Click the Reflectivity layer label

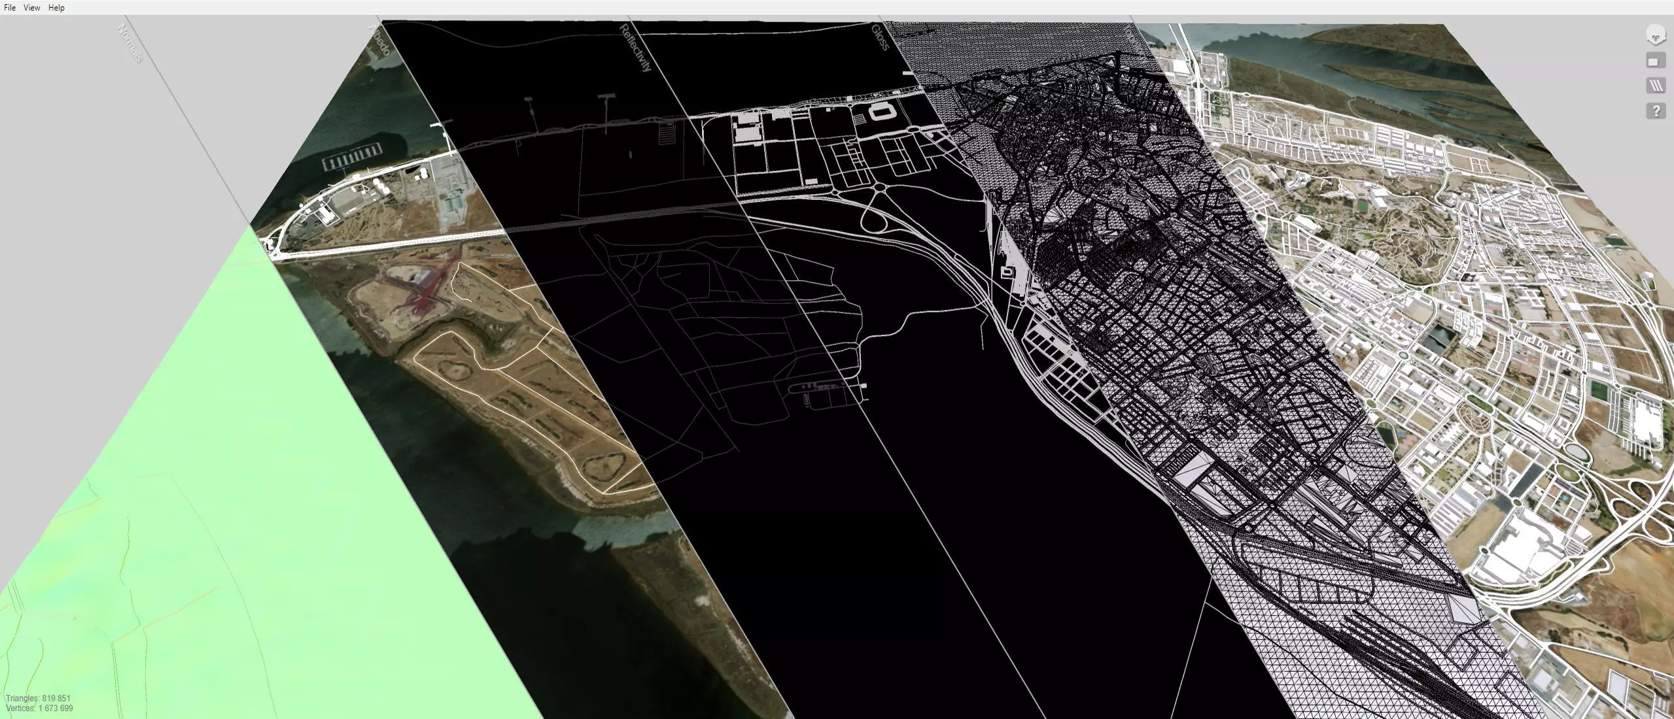click(635, 47)
